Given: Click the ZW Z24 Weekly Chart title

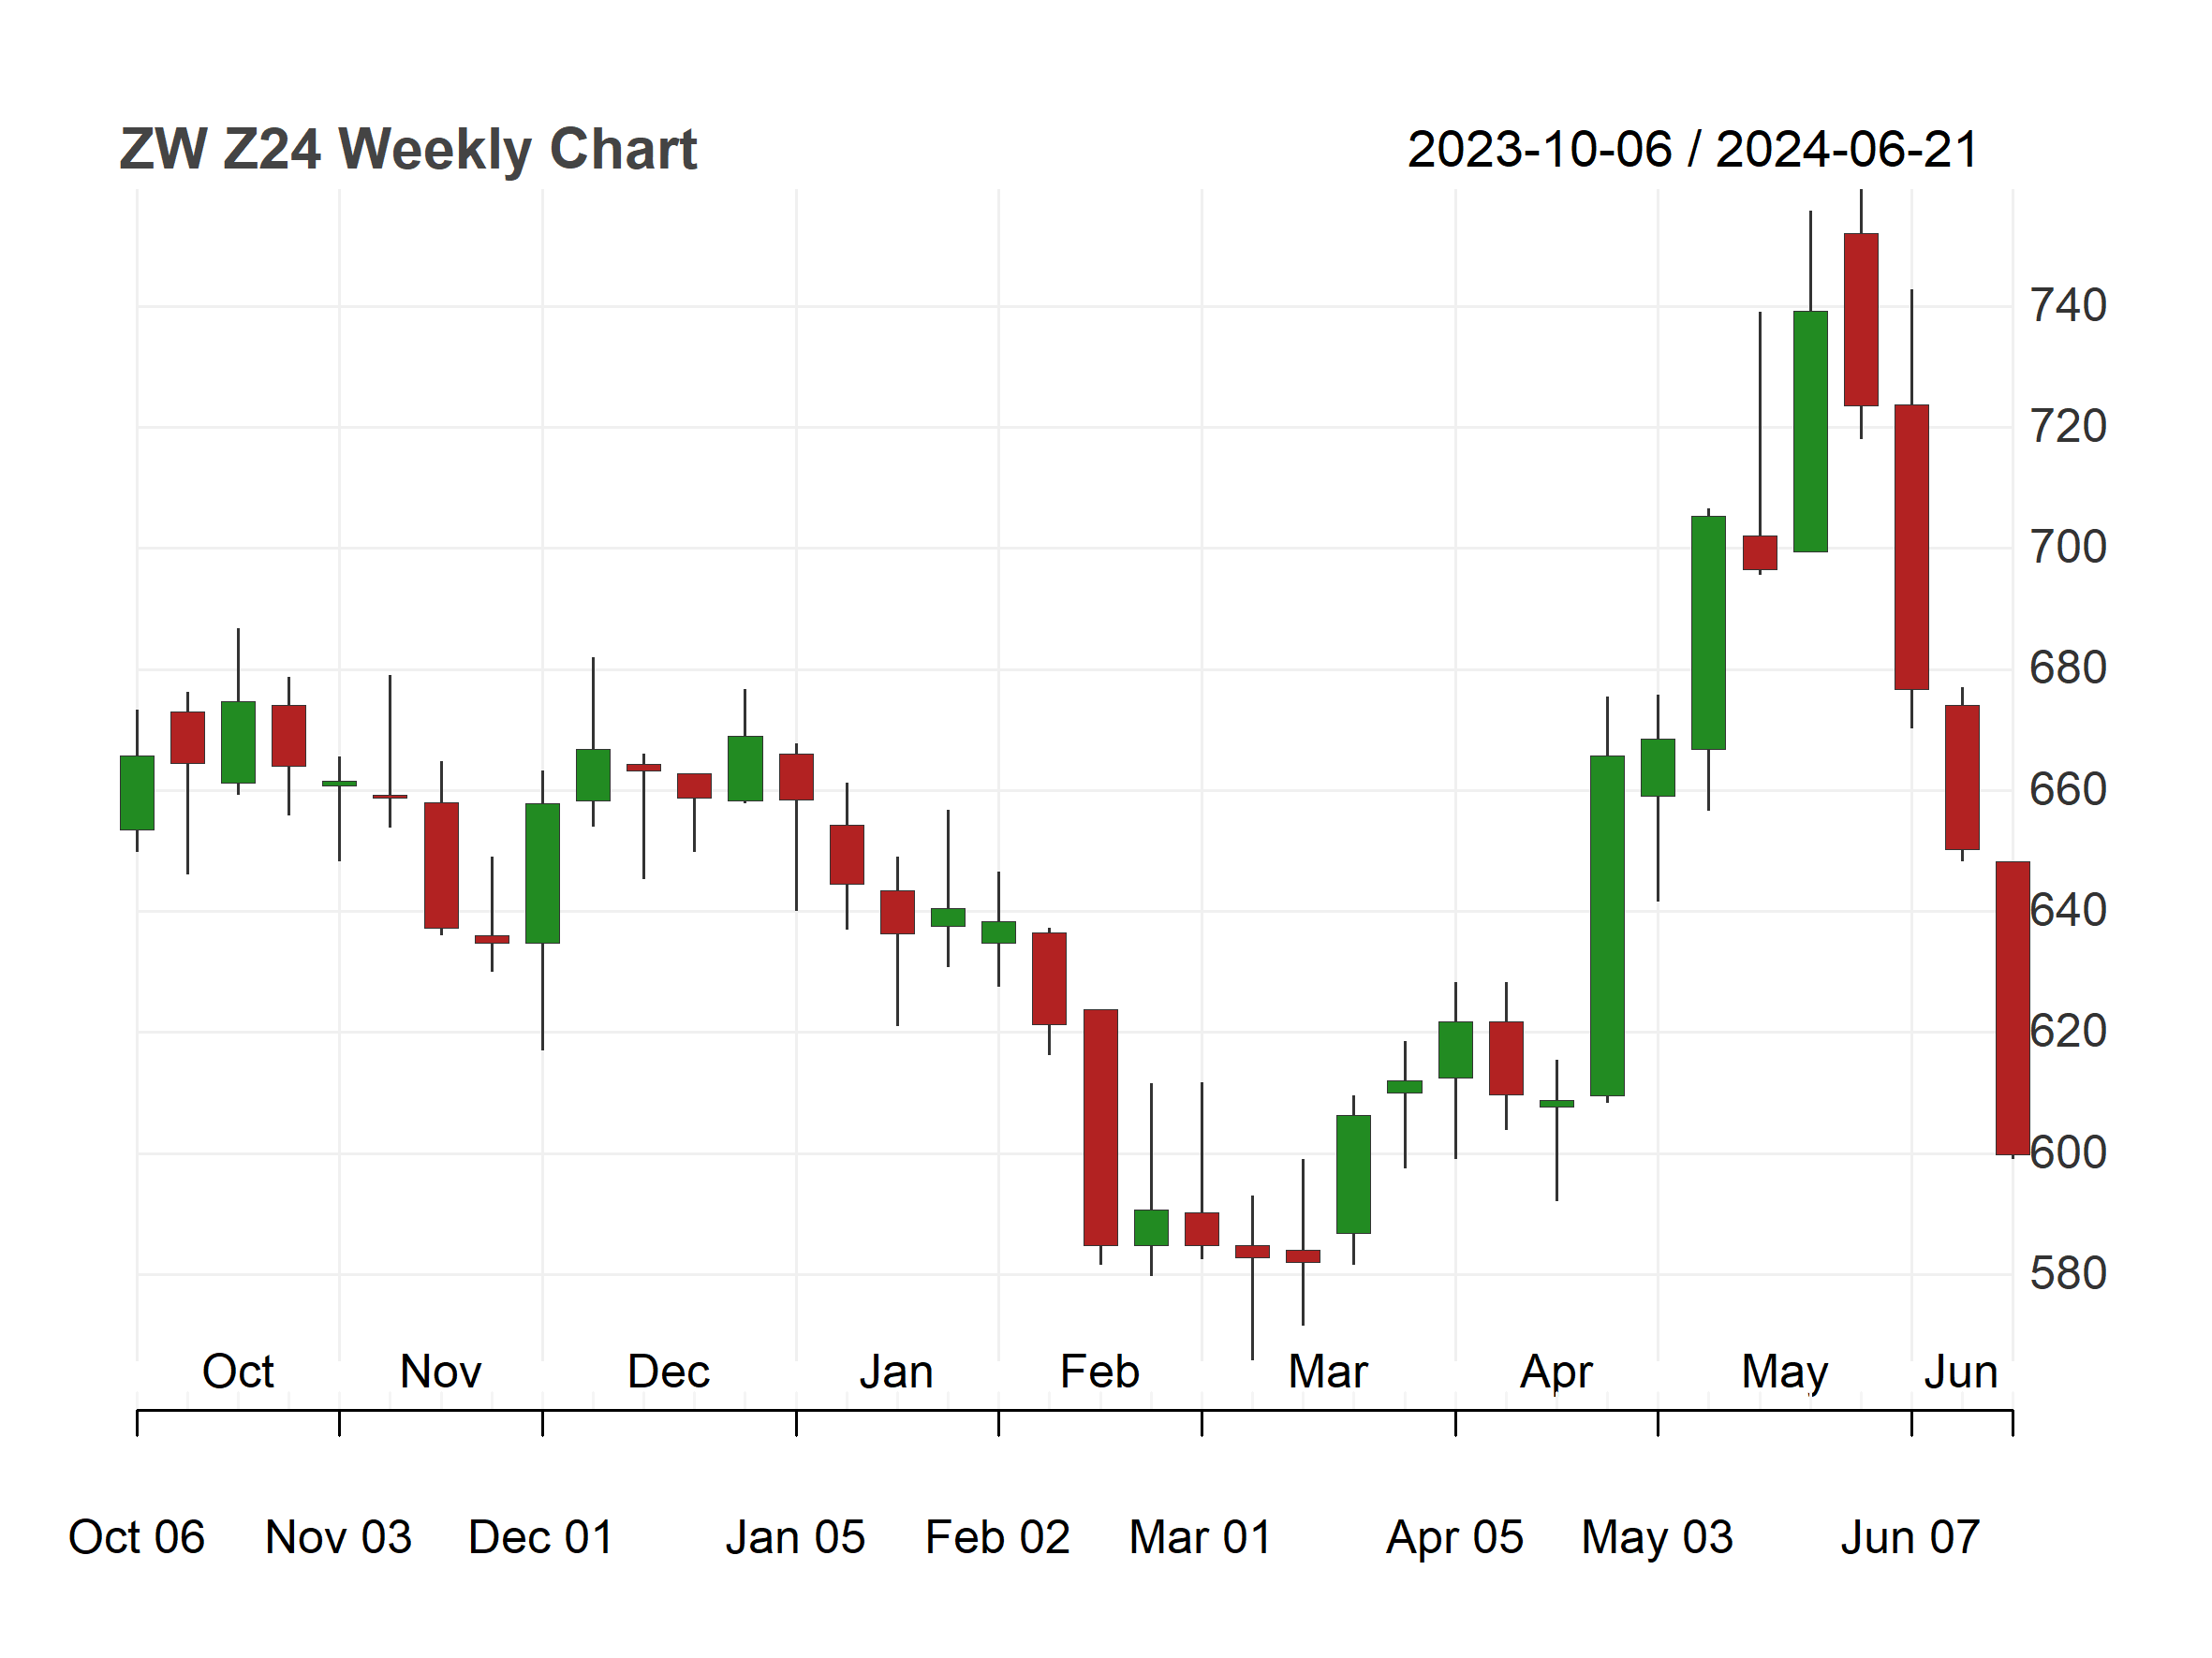Looking at the screenshot, I should pyautogui.click(x=408, y=150).
